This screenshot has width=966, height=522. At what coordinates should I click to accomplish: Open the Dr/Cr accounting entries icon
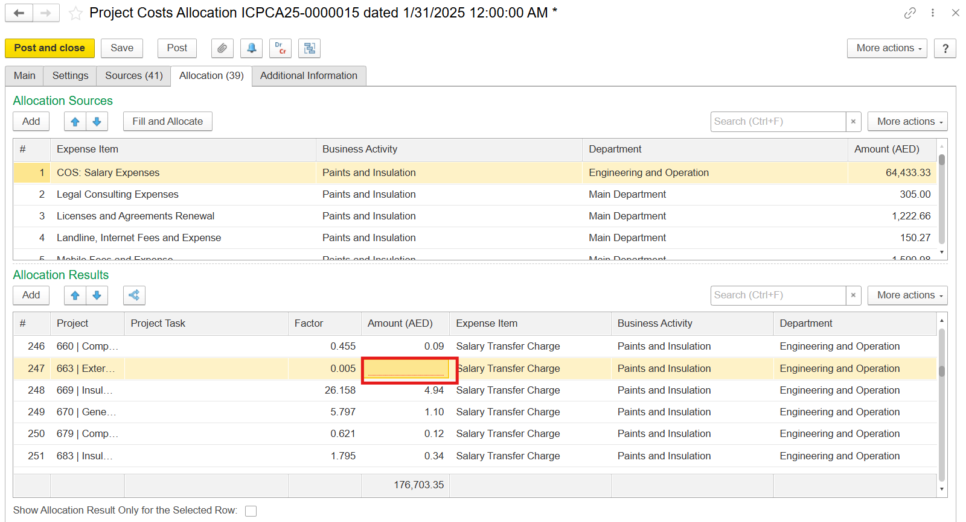click(280, 48)
